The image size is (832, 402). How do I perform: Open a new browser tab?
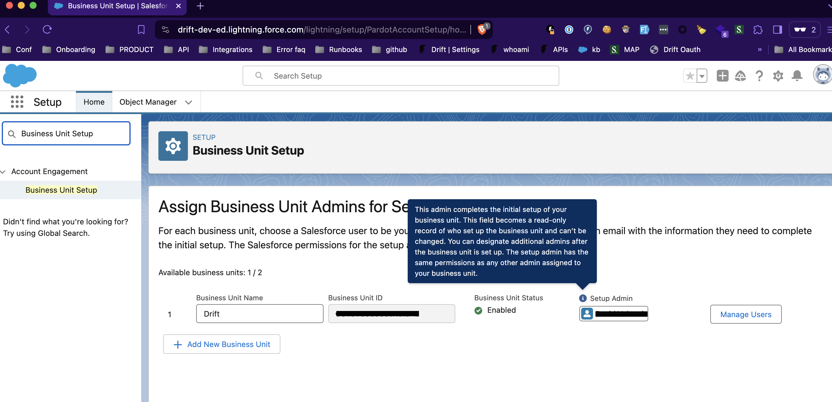click(200, 6)
